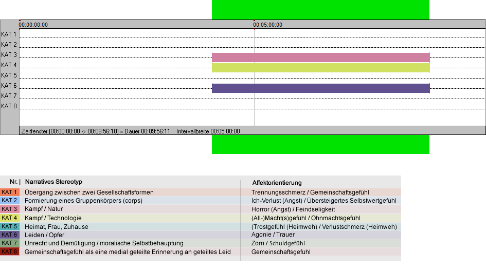This screenshot has height=272, width=486.
Task: Click the KAT 8 row 'Gemeinschaftsgefühl' affect text
Action: point(281,252)
